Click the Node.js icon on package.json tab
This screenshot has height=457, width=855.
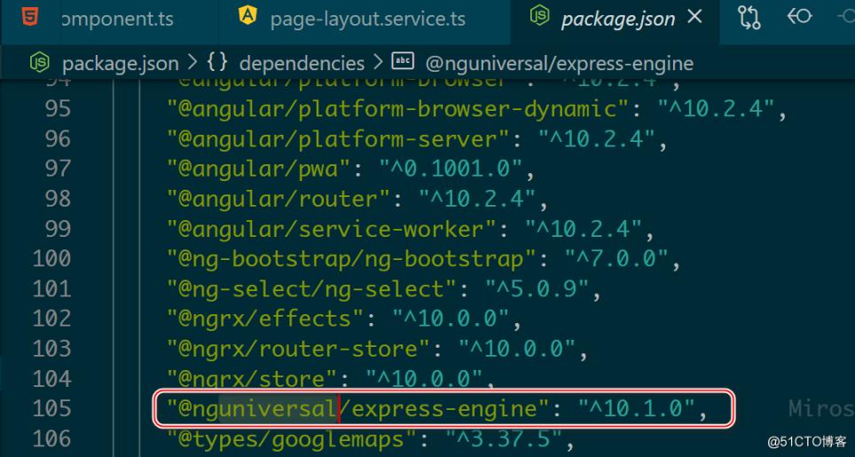coord(538,18)
